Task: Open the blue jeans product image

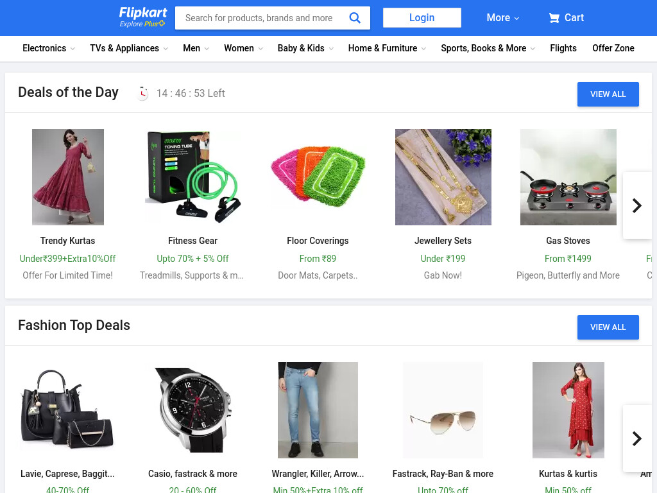Action: (318, 410)
